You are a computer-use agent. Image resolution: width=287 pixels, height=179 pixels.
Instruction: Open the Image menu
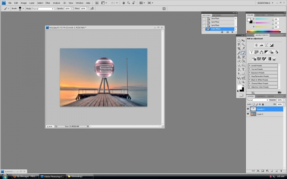pos(23,3)
